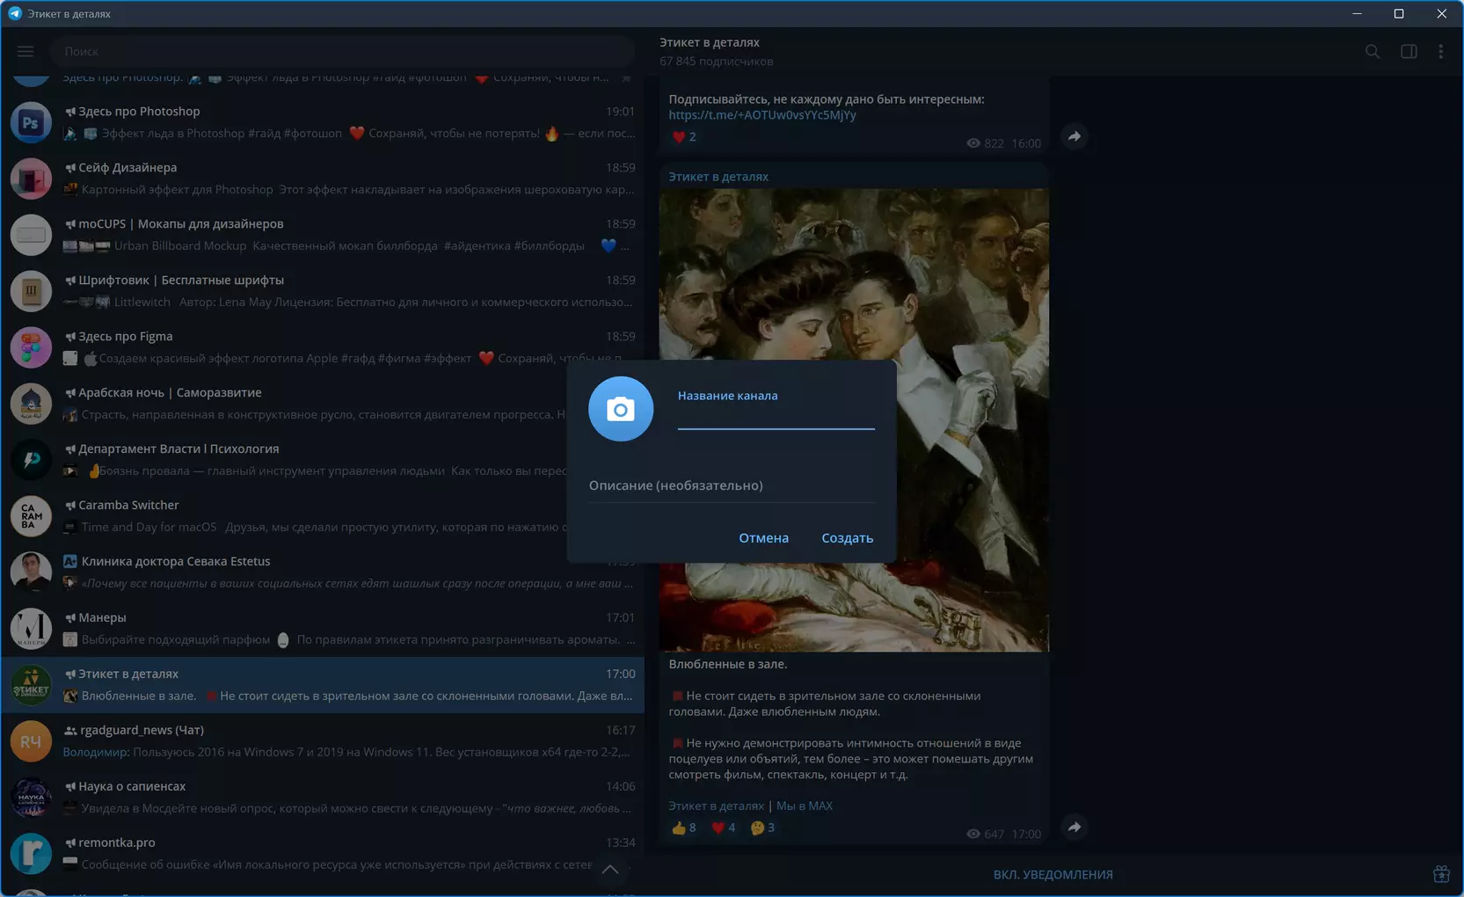The height and width of the screenshot is (897, 1464).
Task: Open the remontka.pro channel avatar
Action: tap(31, 854)
